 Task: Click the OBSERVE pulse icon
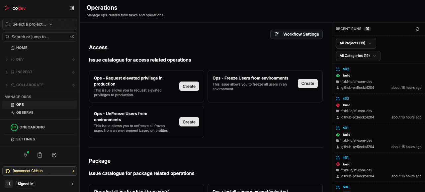tap(13, 113)
